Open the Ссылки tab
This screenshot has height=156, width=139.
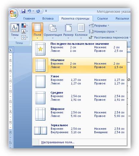point(103,19)
